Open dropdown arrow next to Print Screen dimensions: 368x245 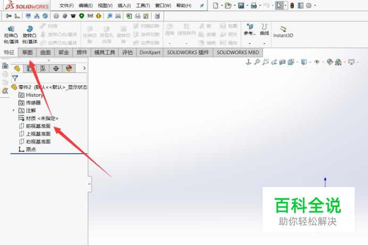(260, 5)
